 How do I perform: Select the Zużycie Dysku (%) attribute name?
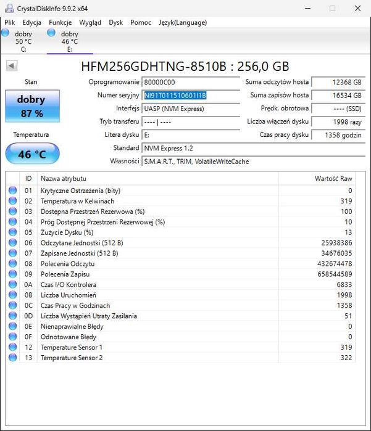click(67, 232)
